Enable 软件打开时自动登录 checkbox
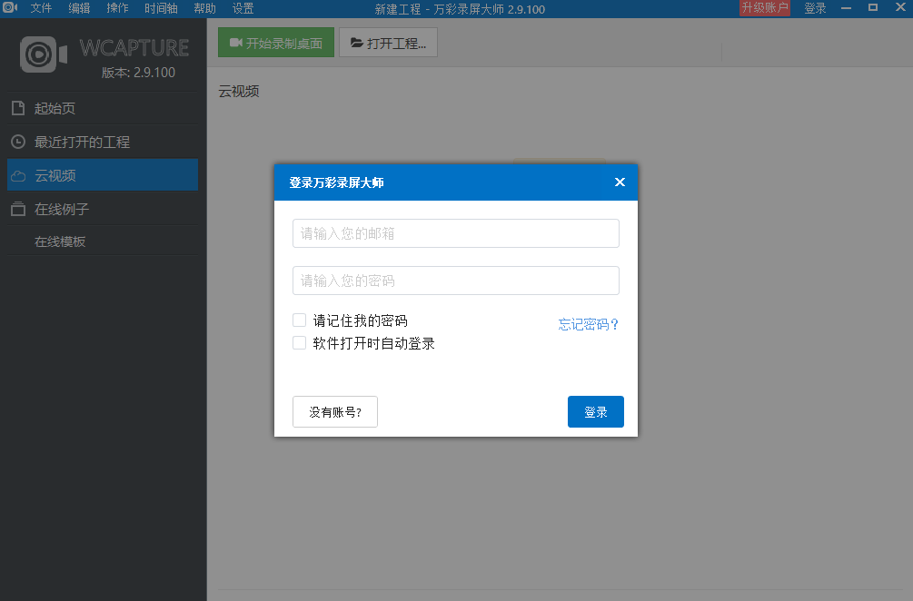 pos(299,342)
